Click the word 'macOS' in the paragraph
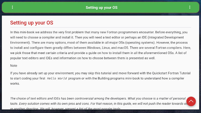Image resolution: width=201 pixels, height=113 pixels. click(123, 48)
